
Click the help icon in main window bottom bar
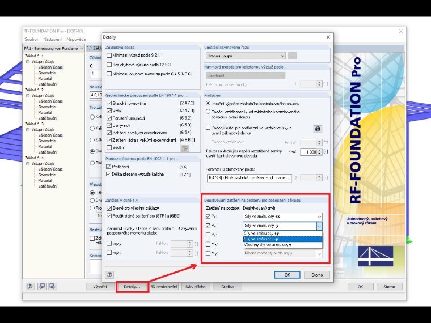click(29, 287)
